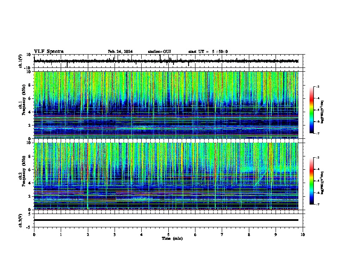Click the "-3" label on ch.2 color bar
Image resolution: width=341 pixels, height=263 pixels.
317,158
